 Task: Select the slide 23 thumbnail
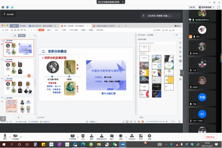tap(18, 67)
